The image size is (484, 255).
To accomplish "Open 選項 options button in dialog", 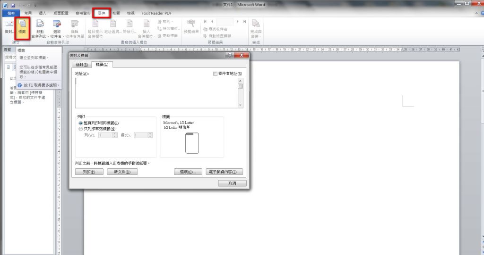I will pos(188,172).
